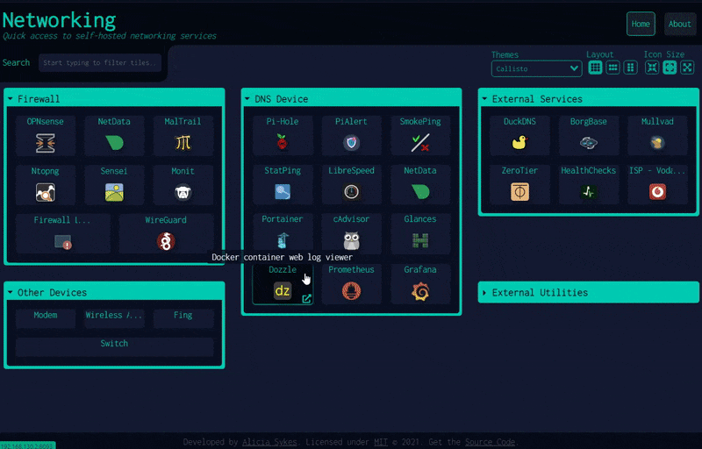Open NetData in the DNS Device section
The image size is (702, 449).
click(420, 184)
